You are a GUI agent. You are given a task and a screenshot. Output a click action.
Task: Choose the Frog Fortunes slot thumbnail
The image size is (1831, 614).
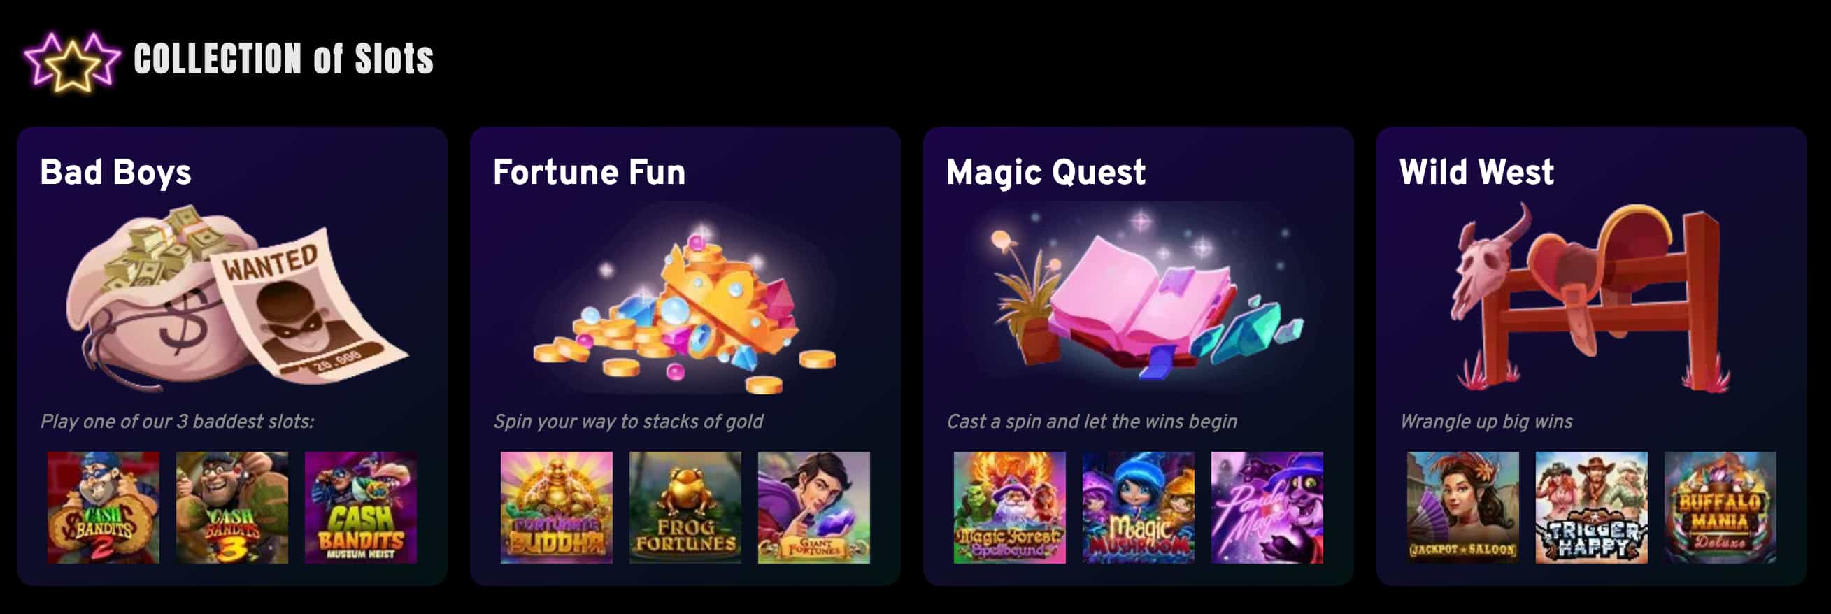(685, 508)
